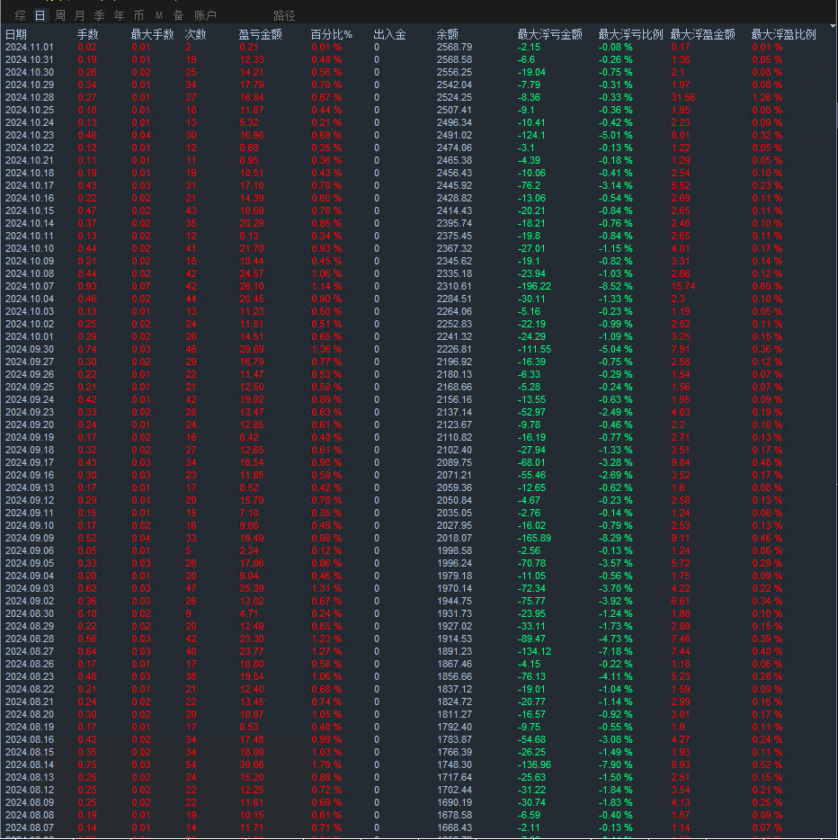Click the 最大浮亏比例 column header
Screen dimensions: 838x840
(x=631, y=35)
